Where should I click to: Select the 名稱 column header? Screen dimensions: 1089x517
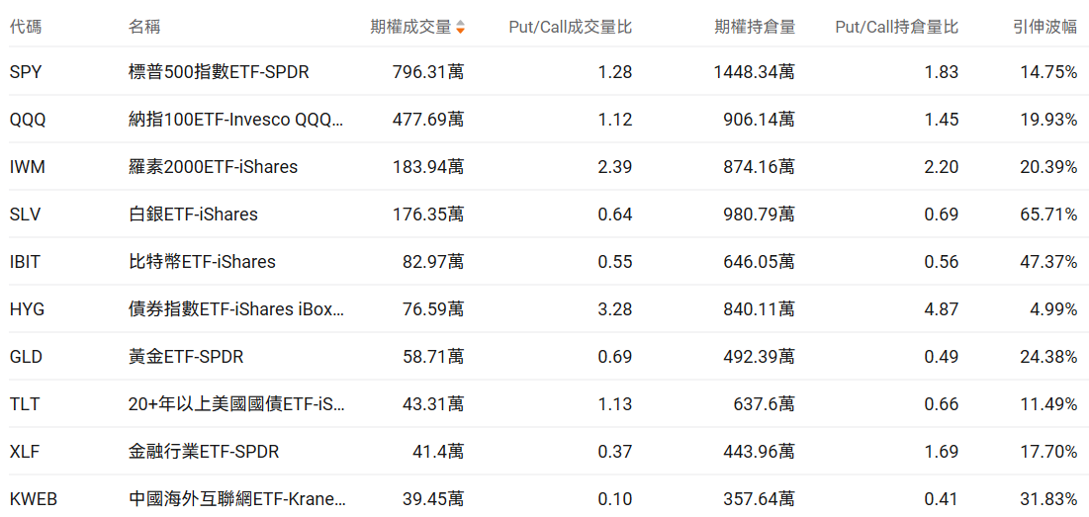click(144, 27)
